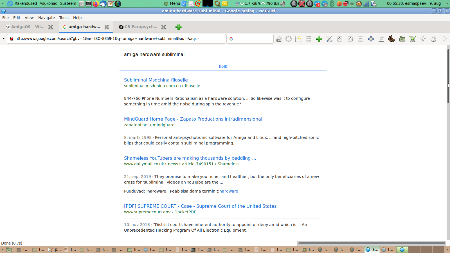The height and width of the screenshot is (253, 450).
Task: Open the downloads window icon
Action: (x=413, y=39)
